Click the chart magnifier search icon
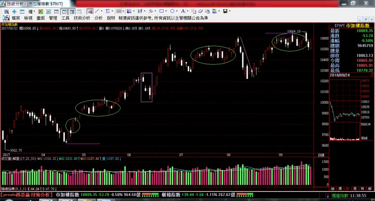375x201 pixels. tap(80, 12)
